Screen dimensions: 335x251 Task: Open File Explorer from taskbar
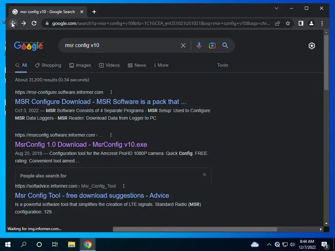coord(72,244)
